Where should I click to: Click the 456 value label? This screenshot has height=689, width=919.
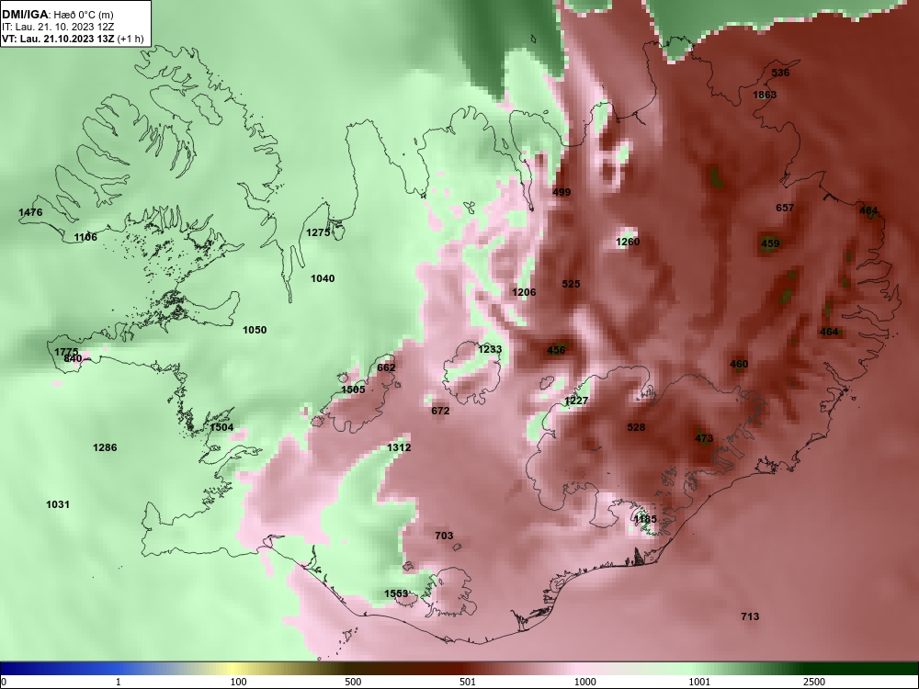pyautogui.click(x=556, y=350)
